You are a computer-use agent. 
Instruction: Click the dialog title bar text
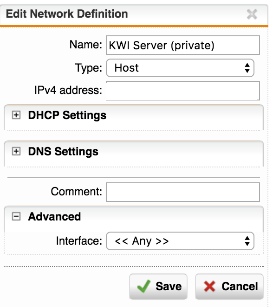[67, 14]
